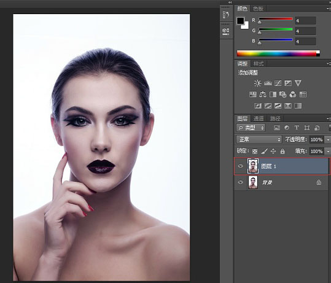Hide the 图层 1 layer eye icon
The image size is (331, 283).
click(241, 166)
